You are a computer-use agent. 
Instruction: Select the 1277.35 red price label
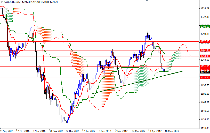pyautogui.click(x=205, y=41)
